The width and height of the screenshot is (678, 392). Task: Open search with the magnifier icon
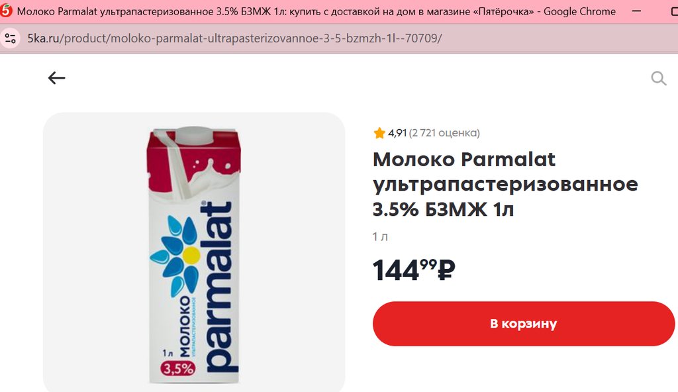pyautogui.click(x=659, y=78)
